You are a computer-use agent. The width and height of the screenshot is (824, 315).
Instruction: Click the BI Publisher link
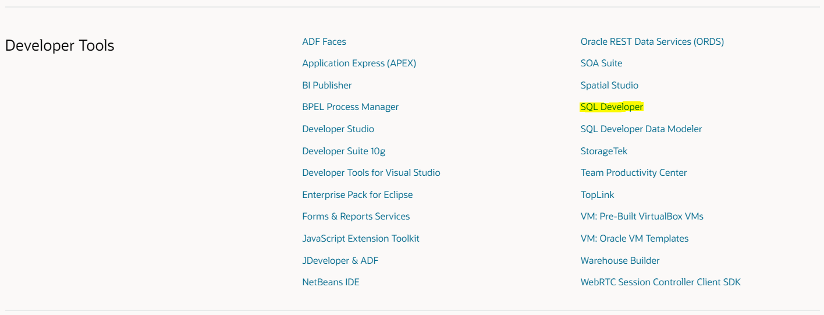[327, 85]
